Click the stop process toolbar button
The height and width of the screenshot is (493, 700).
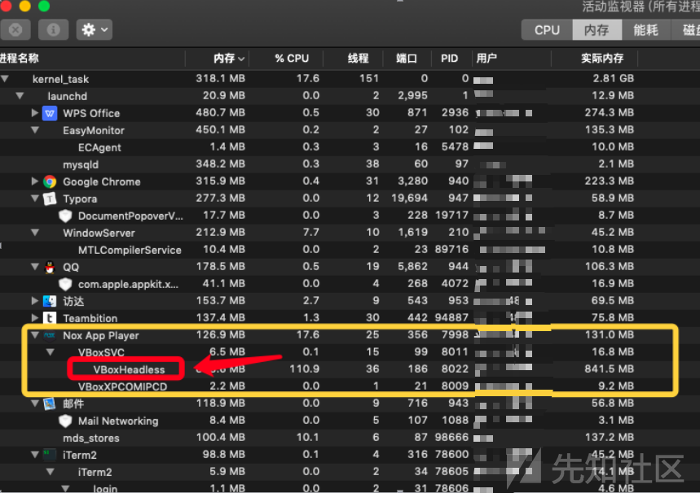tap(15, 30)
